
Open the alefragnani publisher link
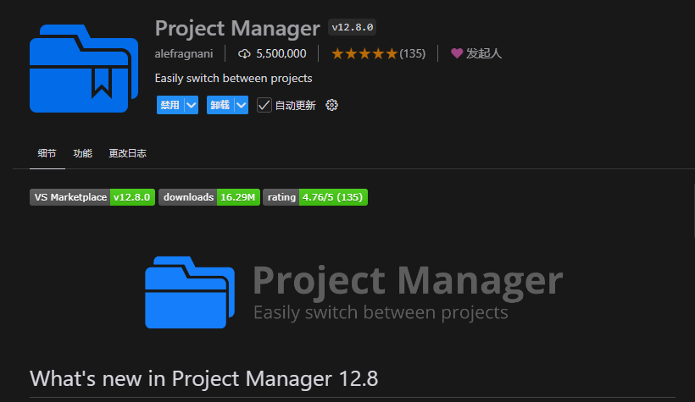coord(184,53)
